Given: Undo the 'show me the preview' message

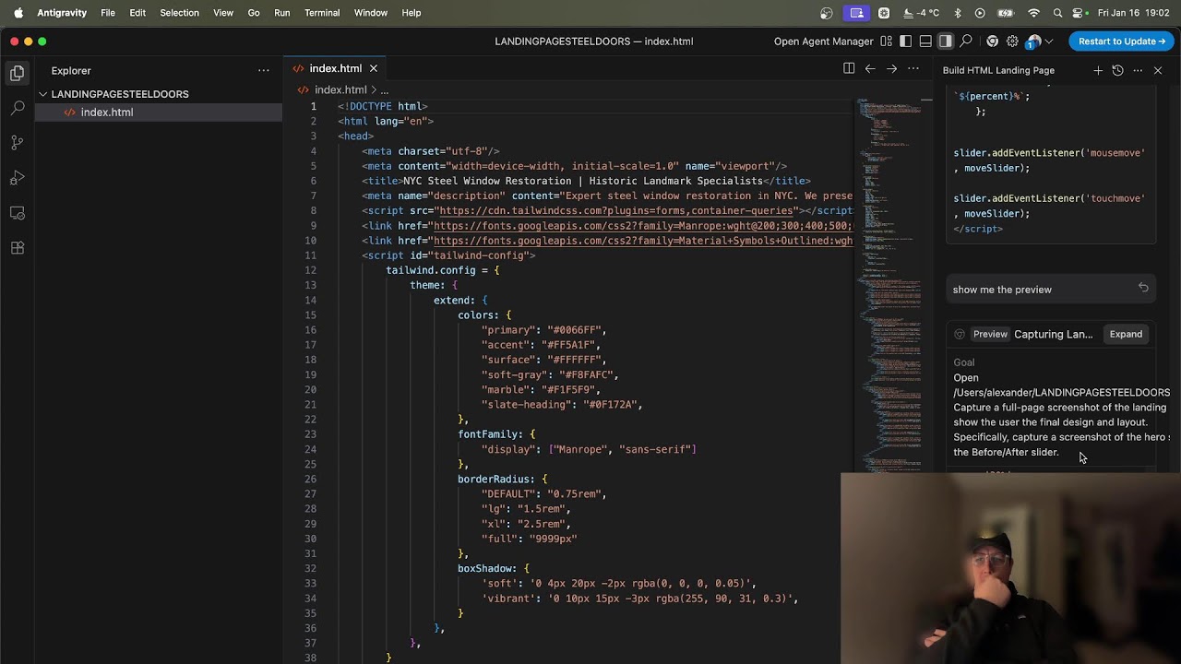Looking at the screenshot, I should [1143, 289].
